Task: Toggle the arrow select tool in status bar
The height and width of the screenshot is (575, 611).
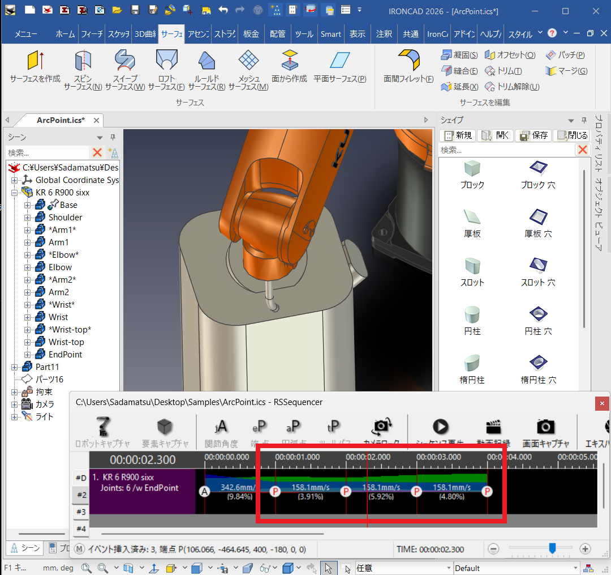Action: click(x=328, y=568)
